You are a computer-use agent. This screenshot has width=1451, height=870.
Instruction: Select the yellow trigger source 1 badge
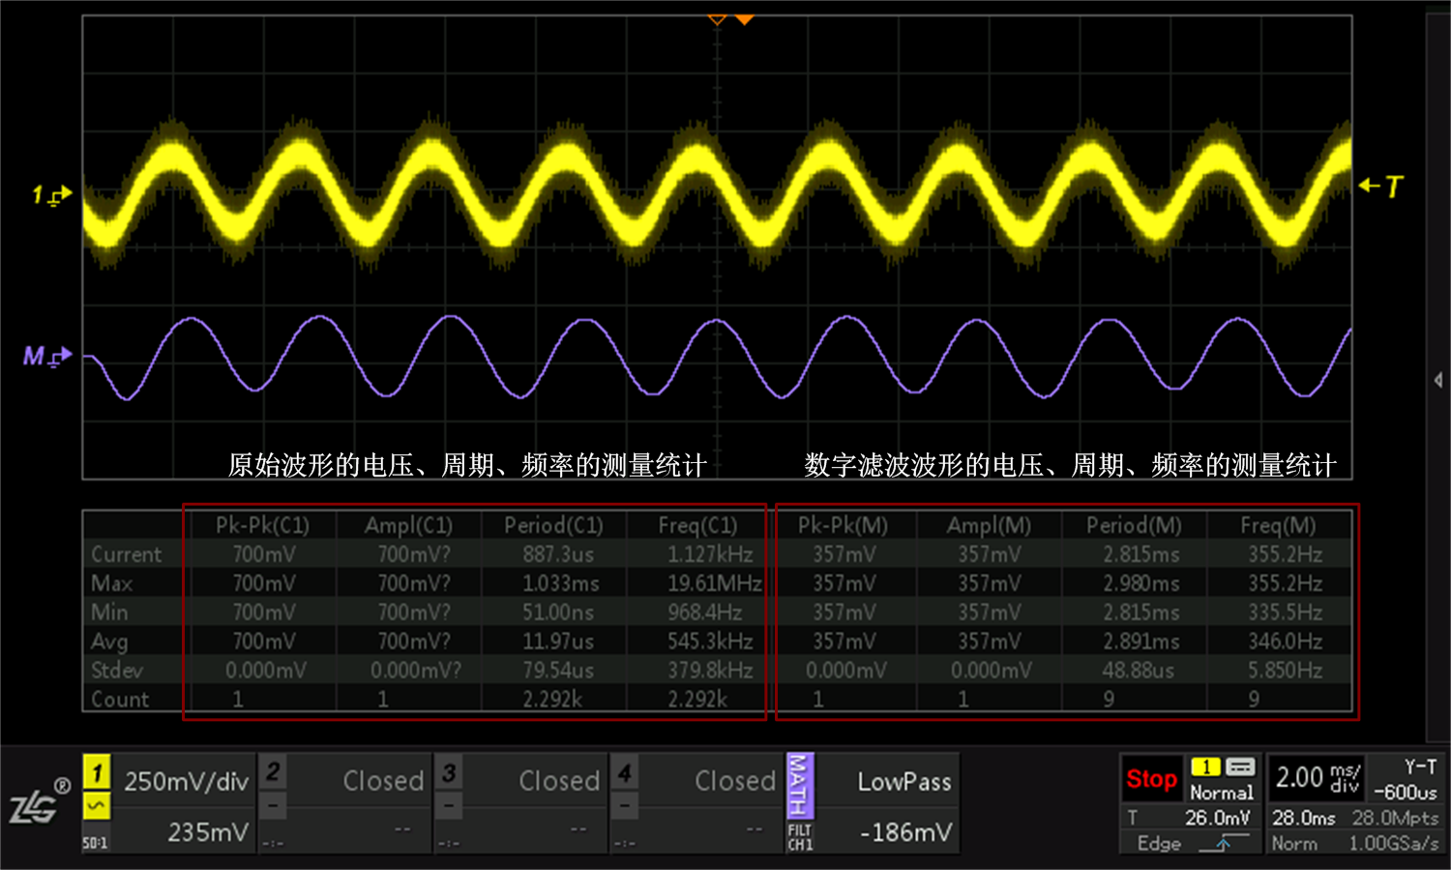pos(1205,767)
